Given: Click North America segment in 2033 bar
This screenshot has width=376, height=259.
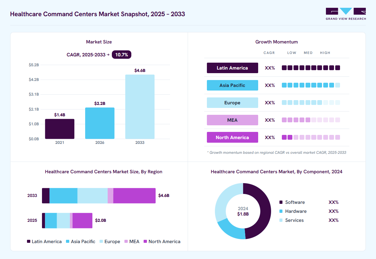Looking at the screenshot, I should pos(134,196).
